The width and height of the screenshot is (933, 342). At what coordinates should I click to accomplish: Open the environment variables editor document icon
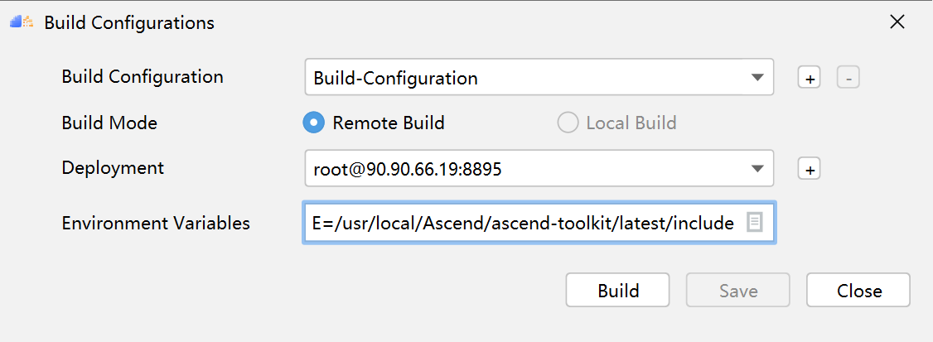(x=754, y=223)
